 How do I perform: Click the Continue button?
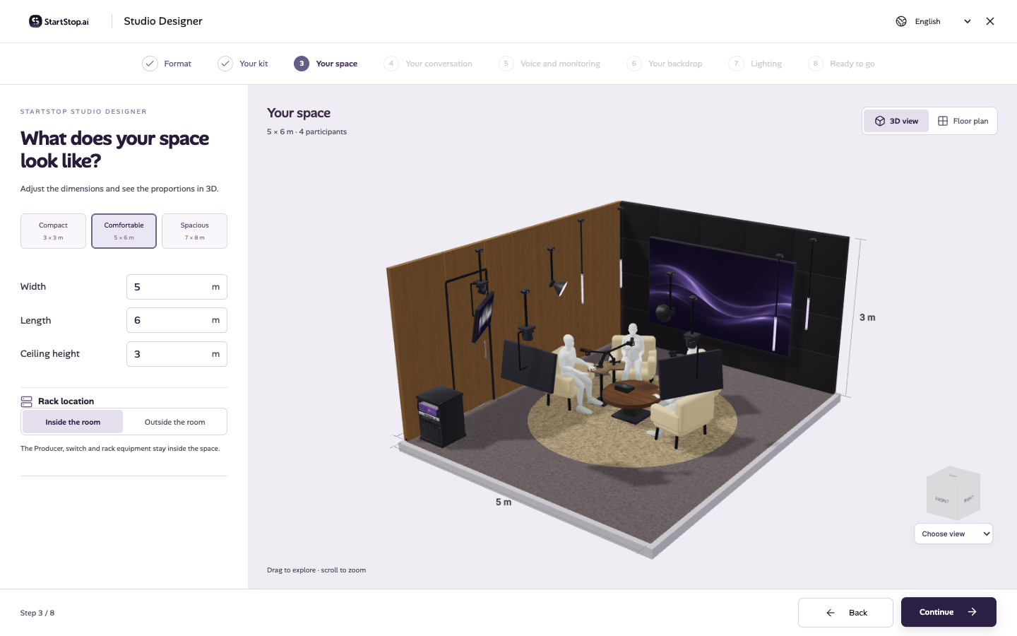pos(948,612)
